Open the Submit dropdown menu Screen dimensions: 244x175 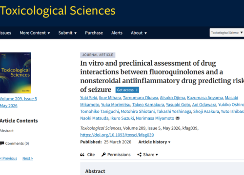(67, 33)
